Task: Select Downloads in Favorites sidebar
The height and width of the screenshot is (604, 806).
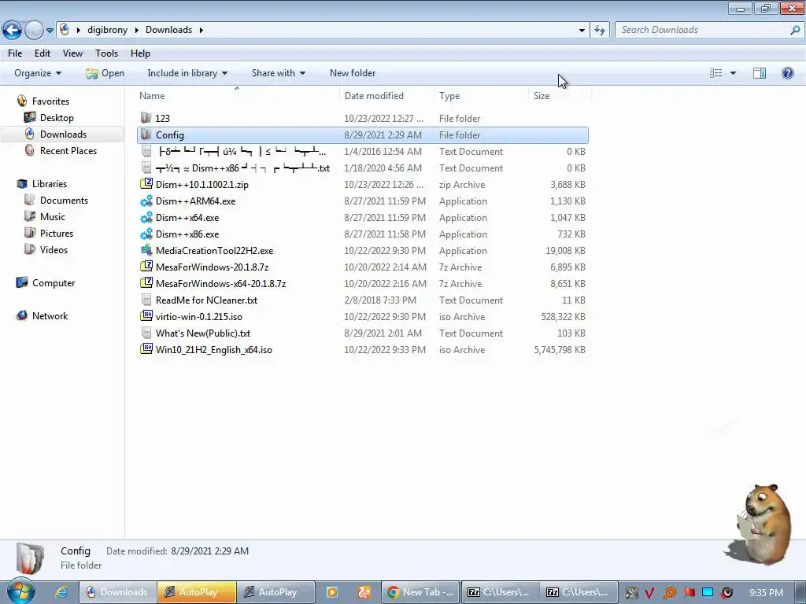Action: [63, 134]
